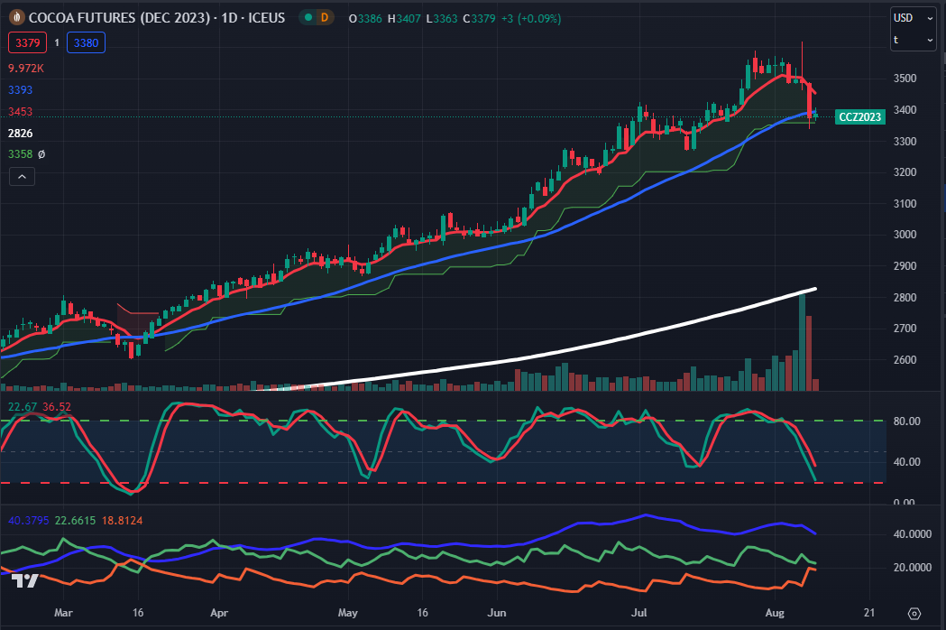This screenshot has height=630, width=946.
Task: Click the 20.0000 indicator axis label
Action: 913,567
